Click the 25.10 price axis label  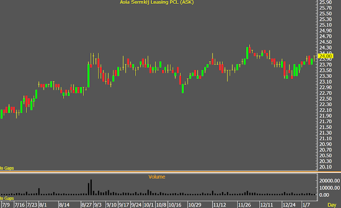(326, 25)
